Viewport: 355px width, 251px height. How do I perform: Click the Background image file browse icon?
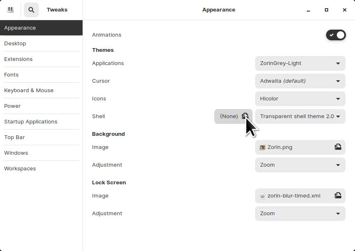338,147
